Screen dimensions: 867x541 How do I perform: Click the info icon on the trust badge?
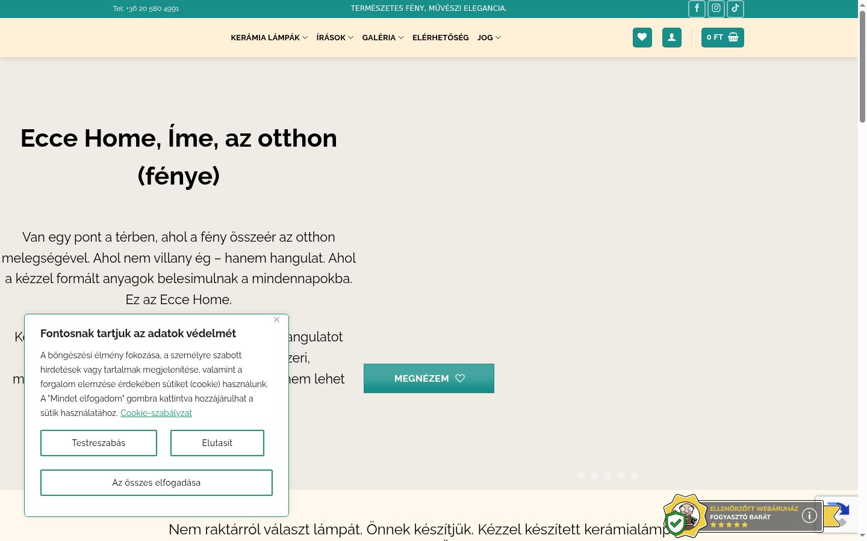pyautogui.click(x=809, y=515)
